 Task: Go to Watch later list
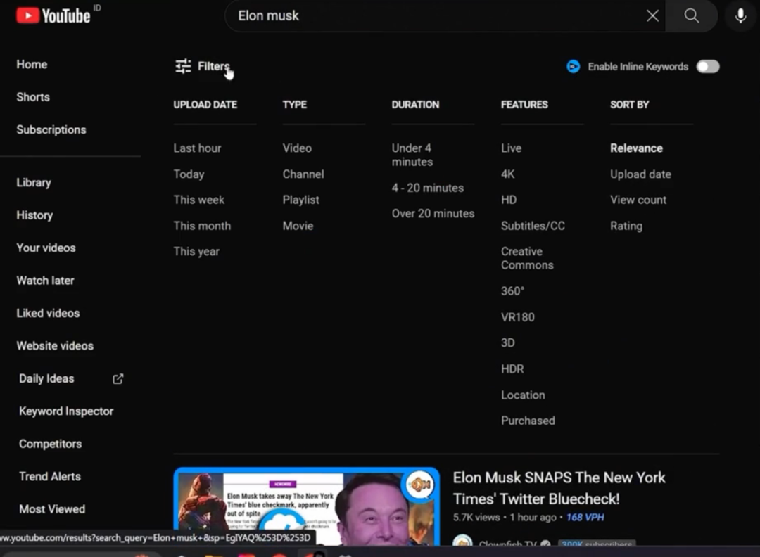(x=45, y=281)
